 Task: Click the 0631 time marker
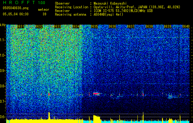21,26
